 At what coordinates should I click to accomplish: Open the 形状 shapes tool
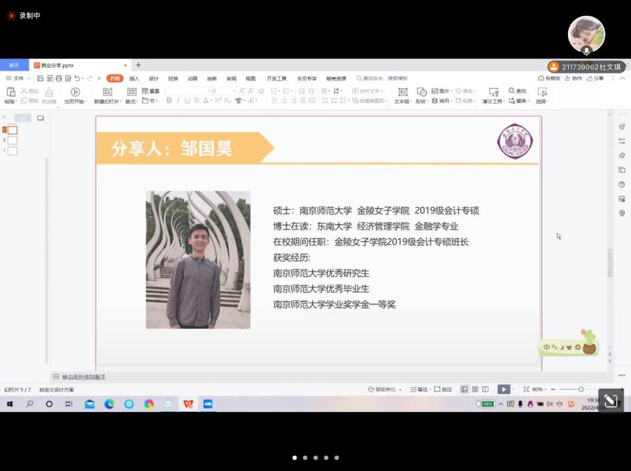[421, 92]
